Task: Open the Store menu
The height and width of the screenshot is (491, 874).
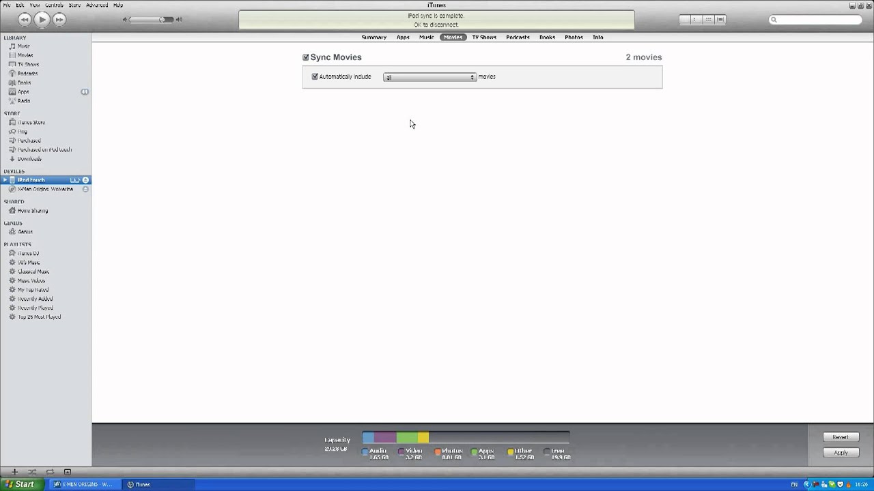Action: click(74, 5)
